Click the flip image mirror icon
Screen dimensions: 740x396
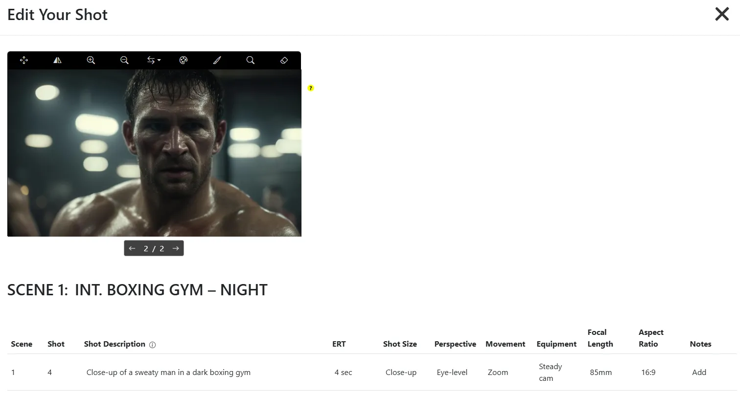coord(57,60)
